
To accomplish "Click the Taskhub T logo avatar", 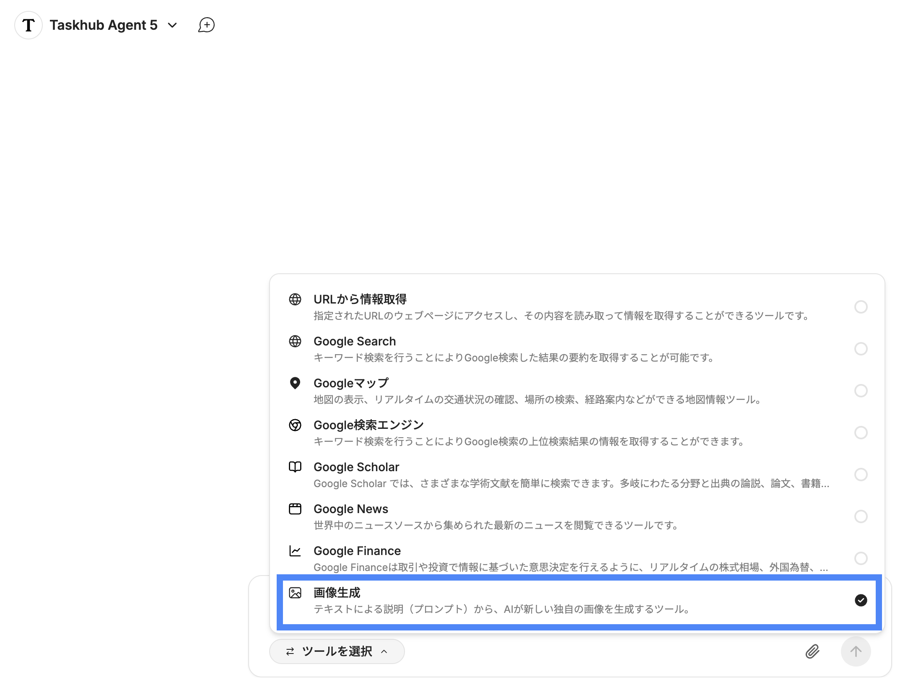I will 29,25.
